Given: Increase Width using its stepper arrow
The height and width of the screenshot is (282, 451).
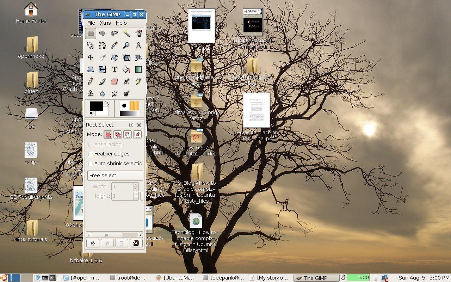Looking at the screenshot, I should pyautogui.click(x=136, y=185).
